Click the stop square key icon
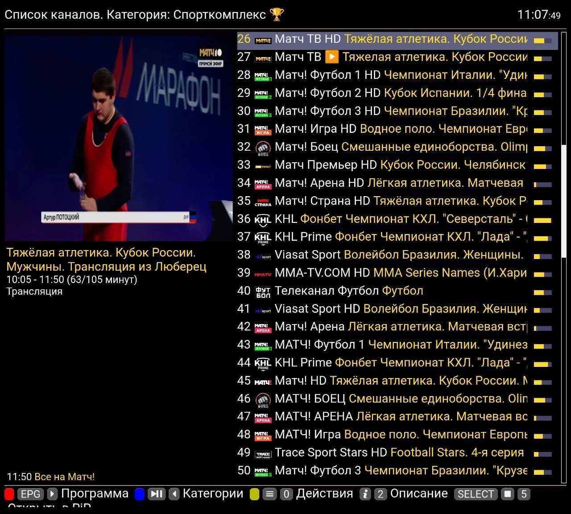Viewport: 571px width, 514px height. pos(507,494)
